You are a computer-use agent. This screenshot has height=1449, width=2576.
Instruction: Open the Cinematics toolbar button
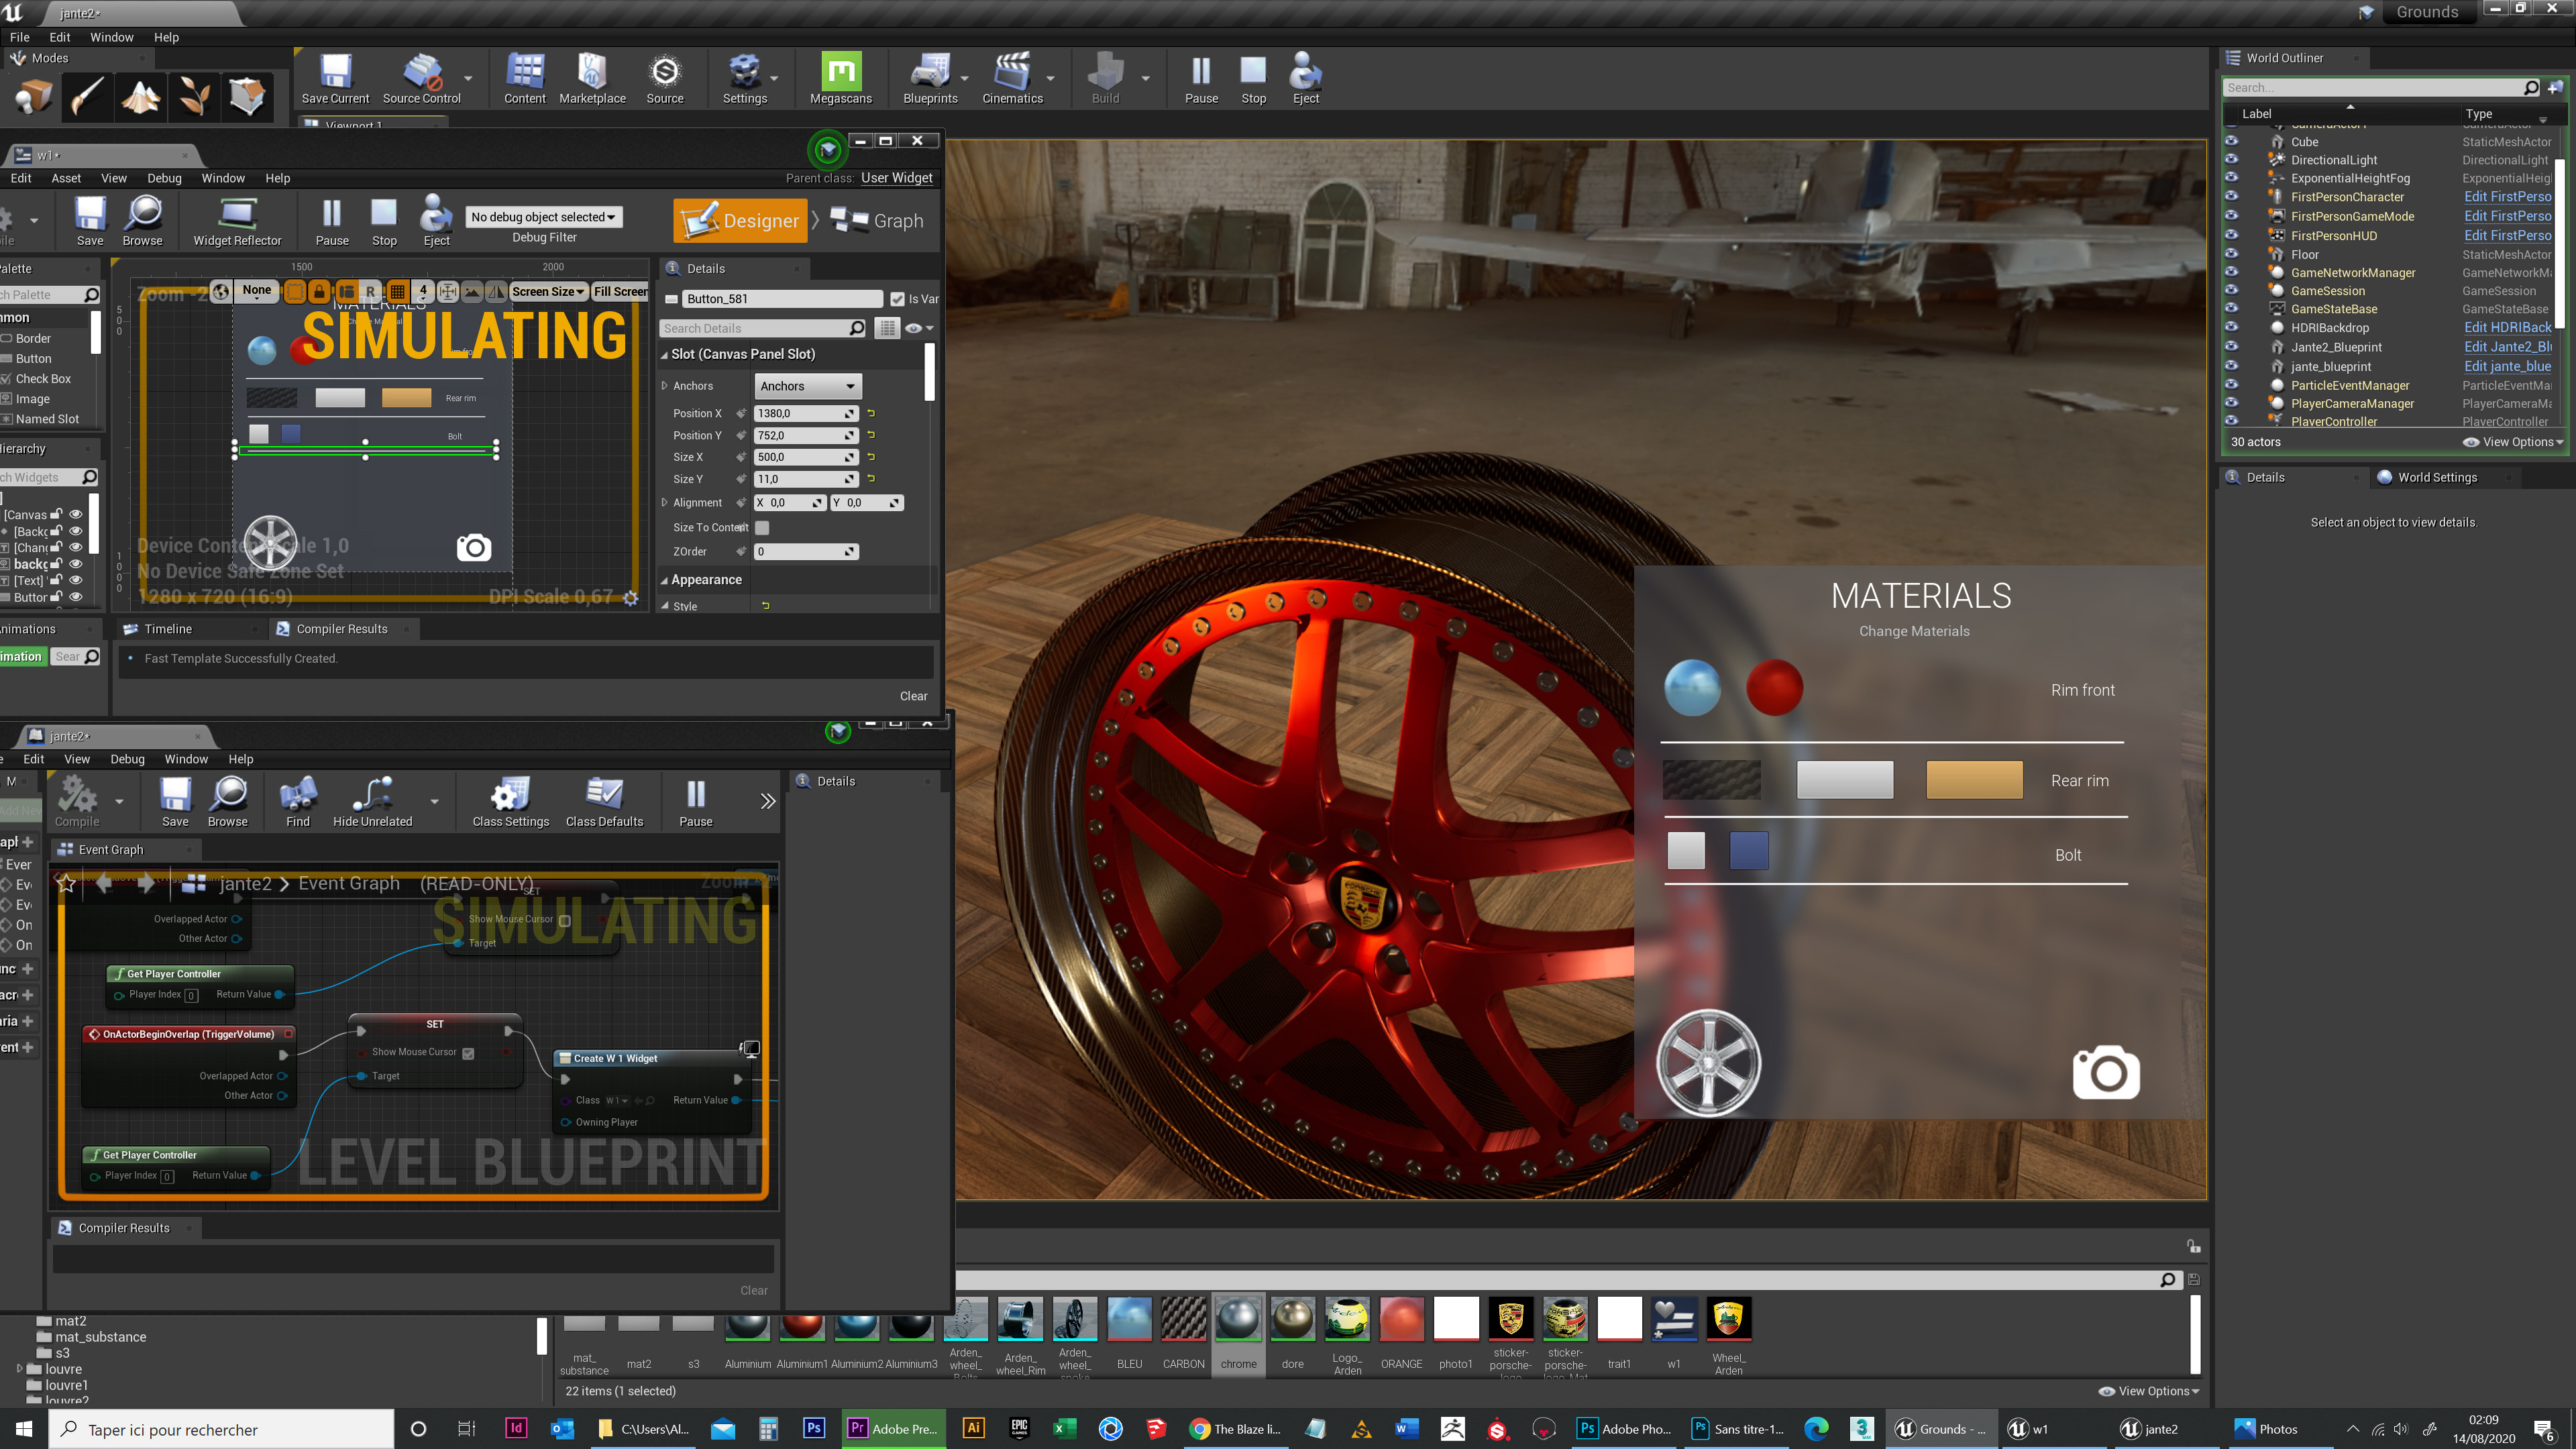pyautogui.click(x=1012, y=79)
